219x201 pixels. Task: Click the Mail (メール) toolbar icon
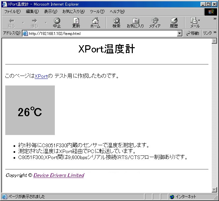195,23
